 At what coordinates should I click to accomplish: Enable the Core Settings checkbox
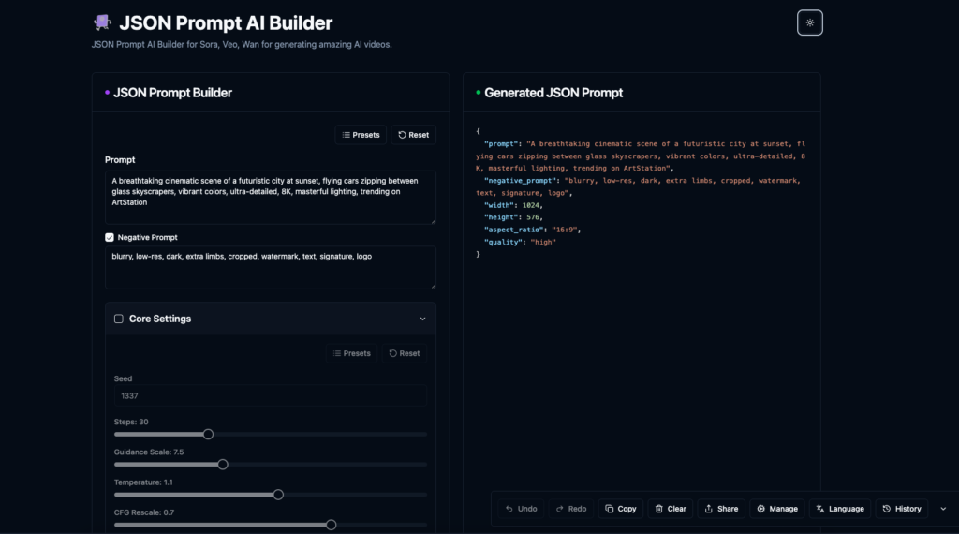tap(119, 319)
